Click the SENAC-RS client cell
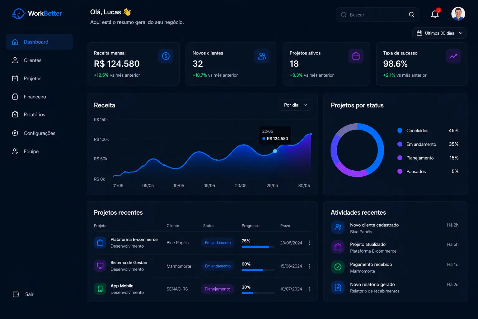 tap(177, 289)
